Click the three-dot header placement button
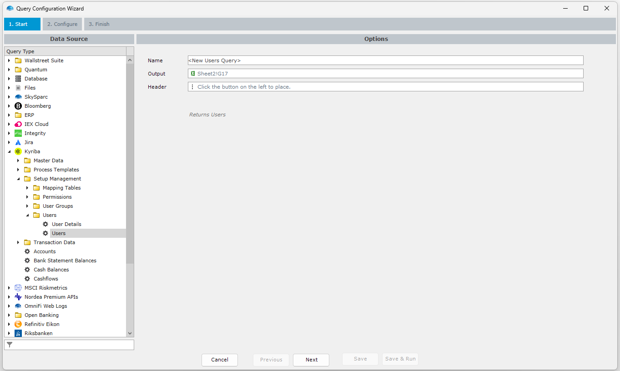Viewport: 620px width, 371px height. (192, 86)
